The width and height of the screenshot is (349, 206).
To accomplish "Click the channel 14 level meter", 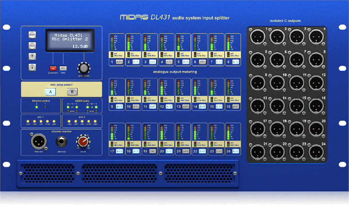I will click(195, 87).
